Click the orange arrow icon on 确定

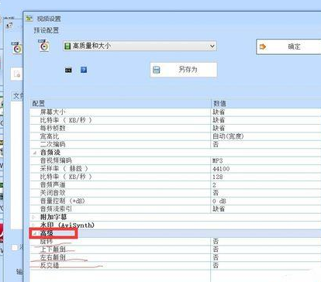click(x=263, y=46)
